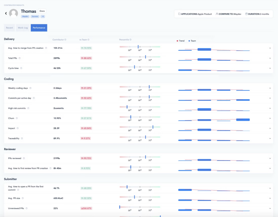This screenshot has height=217, width=278.
Task: Click help icon next to Traceability
Action: pos(22,138)
